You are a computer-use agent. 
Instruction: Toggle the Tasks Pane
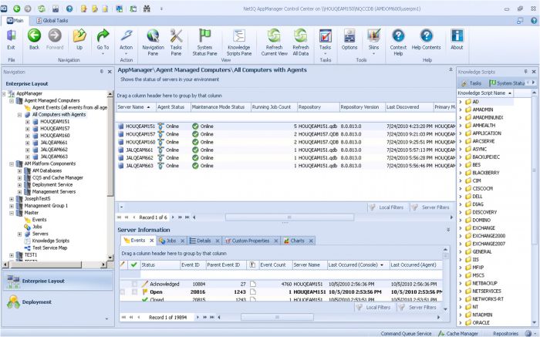pos(176,42)
